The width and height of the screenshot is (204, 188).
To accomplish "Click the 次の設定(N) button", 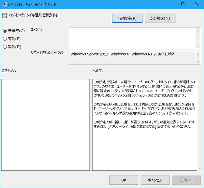I will [x=160, y=18].
